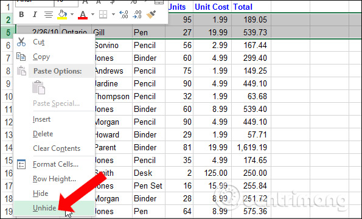Click the total cell 575.36
The image size is (362, 219).
pyautogui.click(x=251, y=211)
